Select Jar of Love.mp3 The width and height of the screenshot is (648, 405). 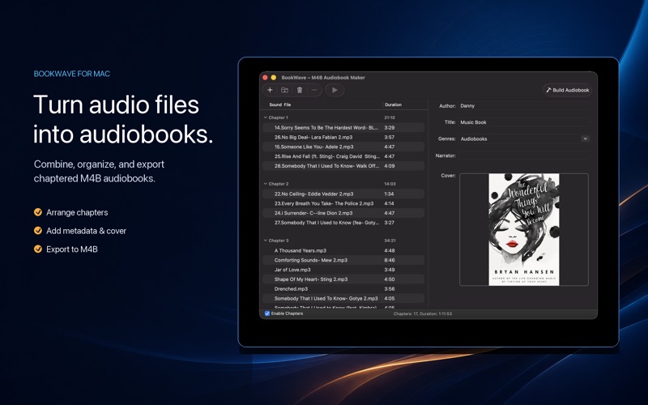click(x=343, y=270)
